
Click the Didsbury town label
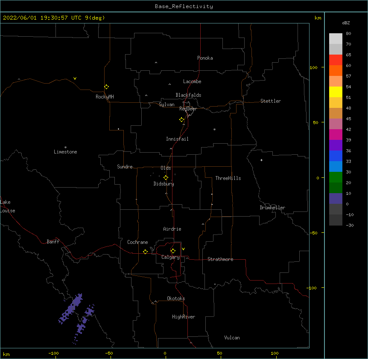[x=164, y=184]
